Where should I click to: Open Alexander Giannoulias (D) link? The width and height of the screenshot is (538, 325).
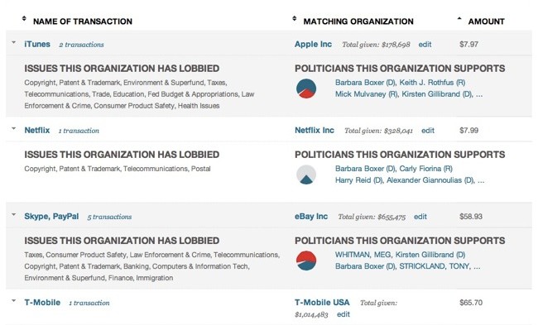pyautogui.click(x=430, y=180)
